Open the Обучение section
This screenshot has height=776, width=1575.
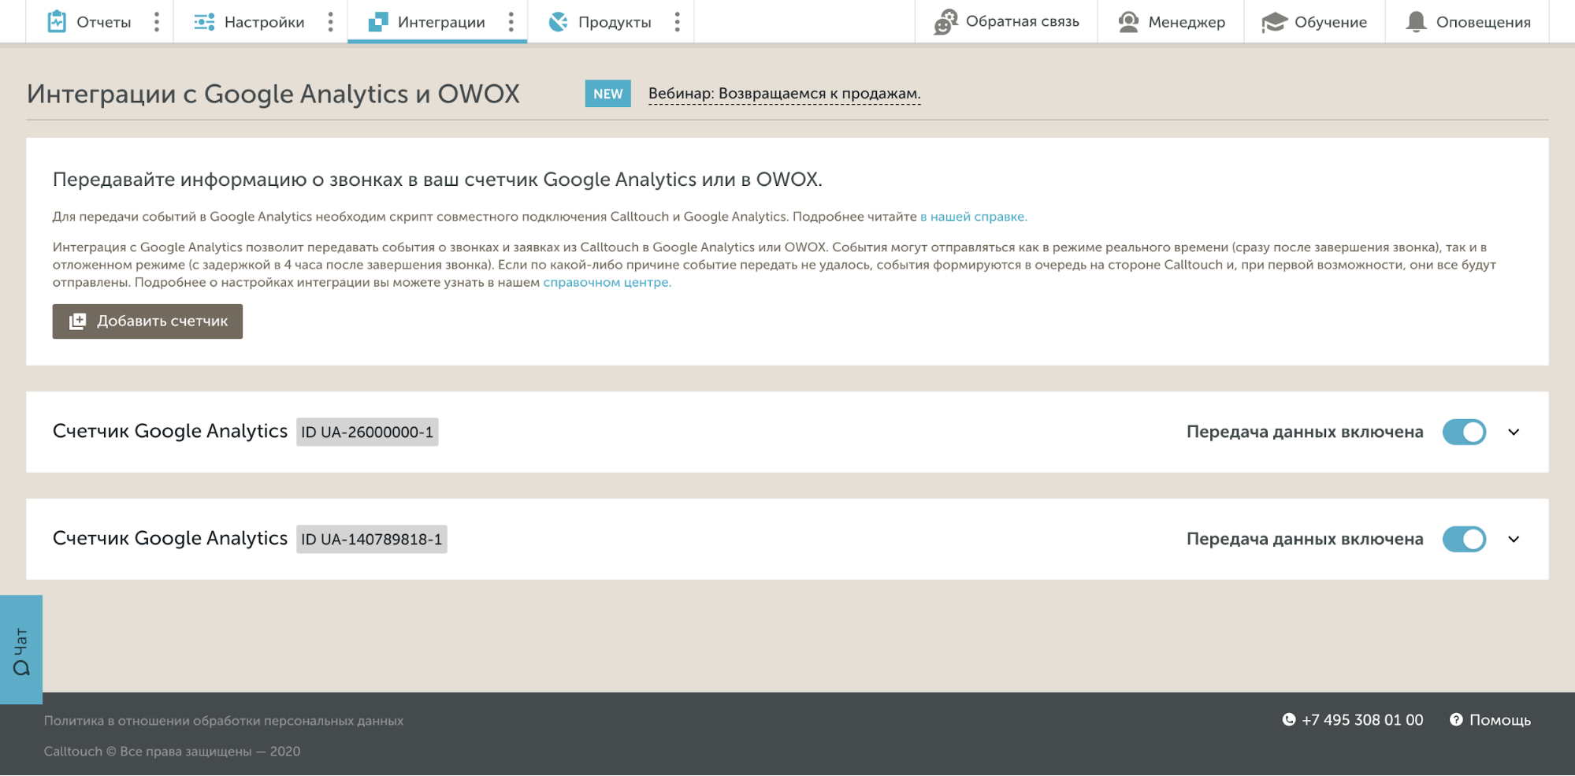(1314, 22)
